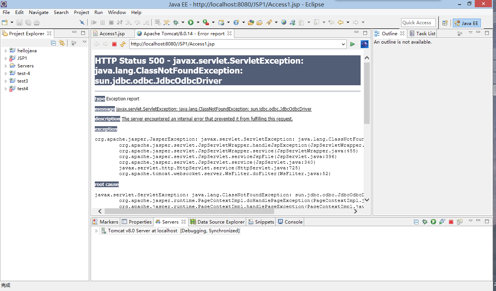
Task: Click the Save icon in main toolbar
Action: tap(19, 22)
